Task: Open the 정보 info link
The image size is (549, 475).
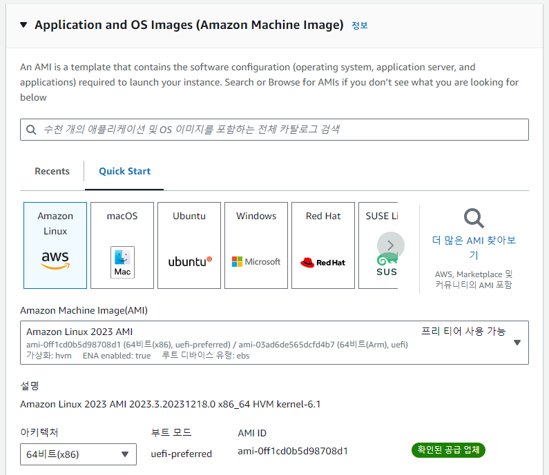Action: click(360, 26)
